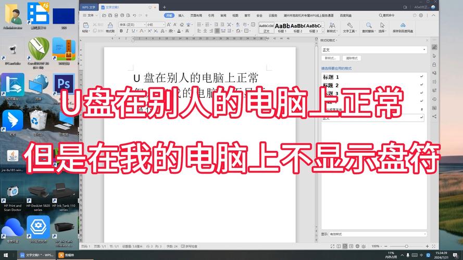
Task: Apply subscript formatting
Action: [x=156, y=31]
